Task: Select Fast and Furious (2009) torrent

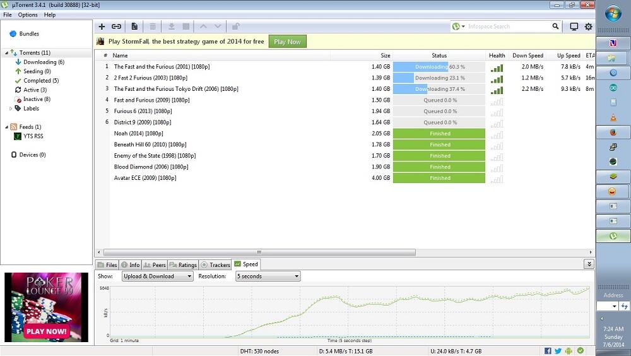Action: [x=151, y=100]
